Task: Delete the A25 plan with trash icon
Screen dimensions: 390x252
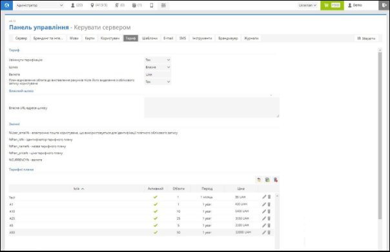Action: (269, 218)
